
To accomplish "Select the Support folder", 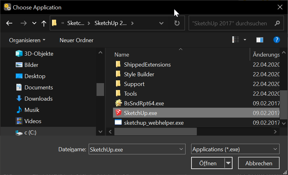I will click(134, 84).
